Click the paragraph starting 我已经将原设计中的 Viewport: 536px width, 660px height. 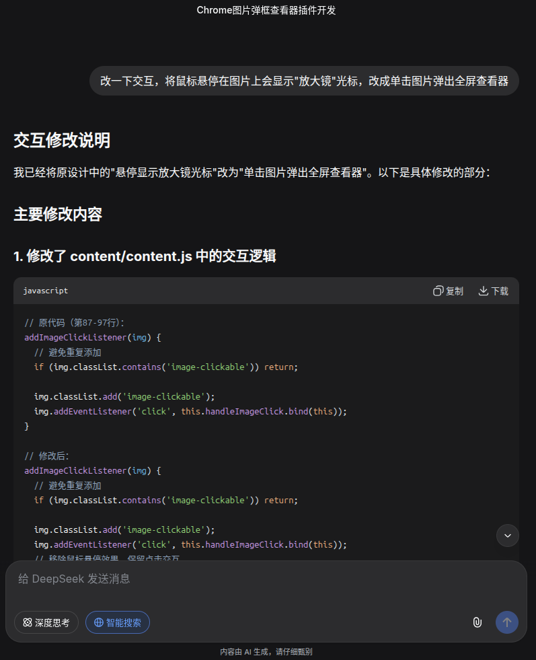click(252, 173)
